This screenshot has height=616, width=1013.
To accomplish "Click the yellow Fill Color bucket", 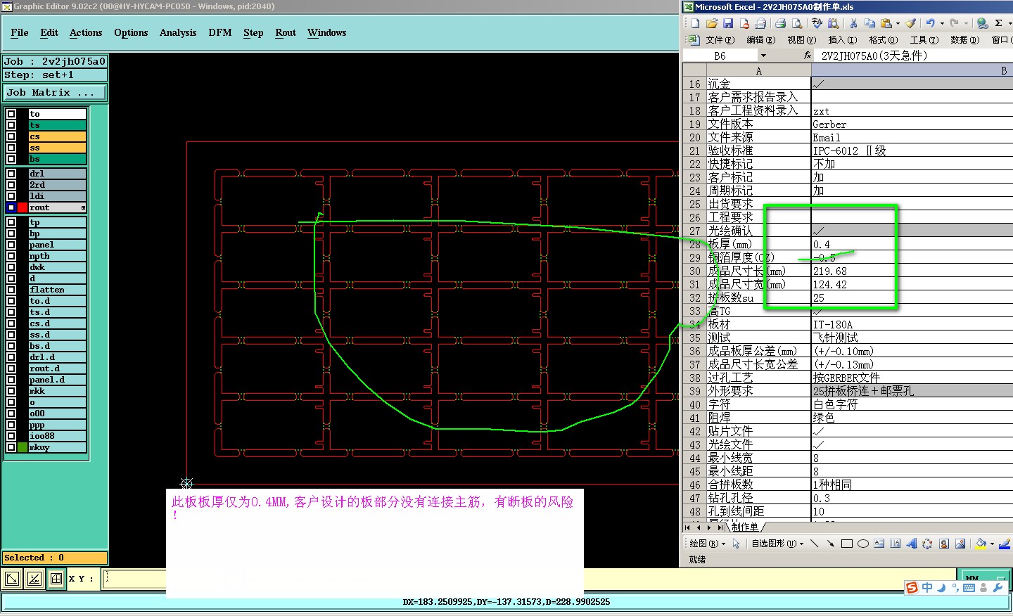I will point(981,544).
